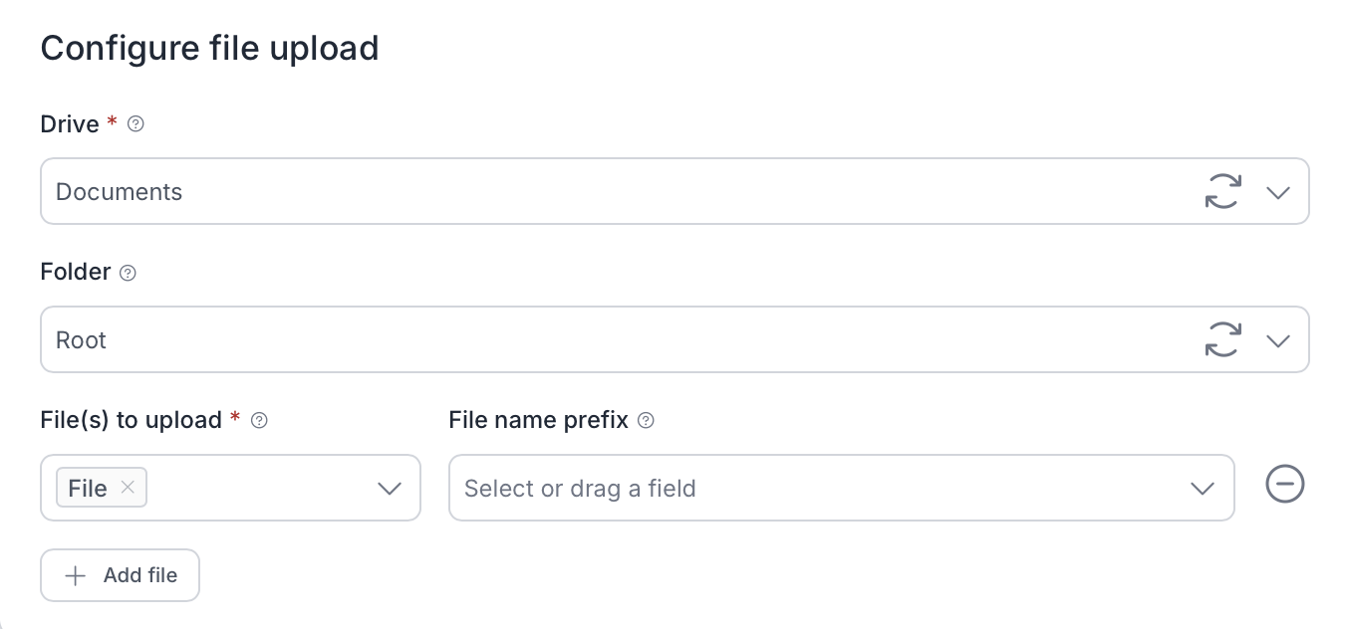Expand the Folder dropdown chevron
This screenshot has height=629, width=1345.
pyautogui.click(x=1278, y=340)
